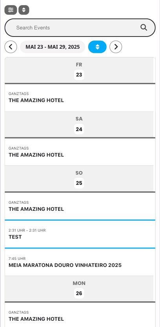Select the SA 24 day header
This screenshot has width=160, height=327.
pyautogui.click(x=79, y=124)
